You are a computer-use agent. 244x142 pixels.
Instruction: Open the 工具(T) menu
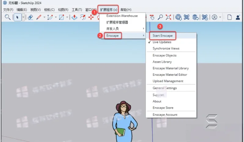tap(77, 10)
